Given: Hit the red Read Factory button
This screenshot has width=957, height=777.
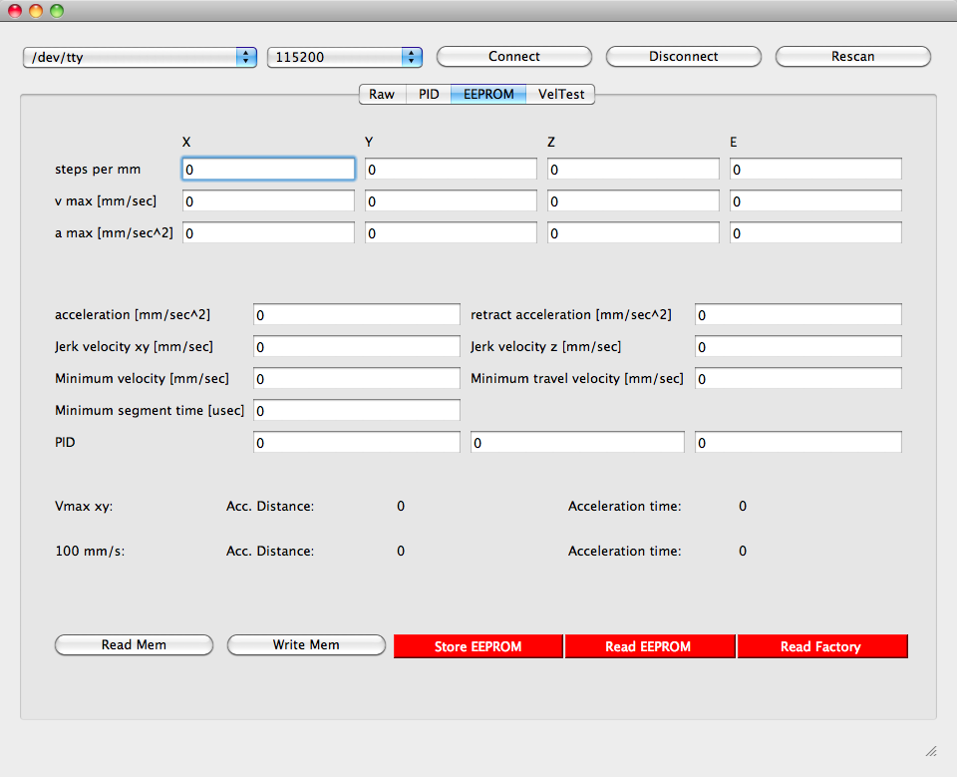Looking at the screenshot, I should click(821, 647).
